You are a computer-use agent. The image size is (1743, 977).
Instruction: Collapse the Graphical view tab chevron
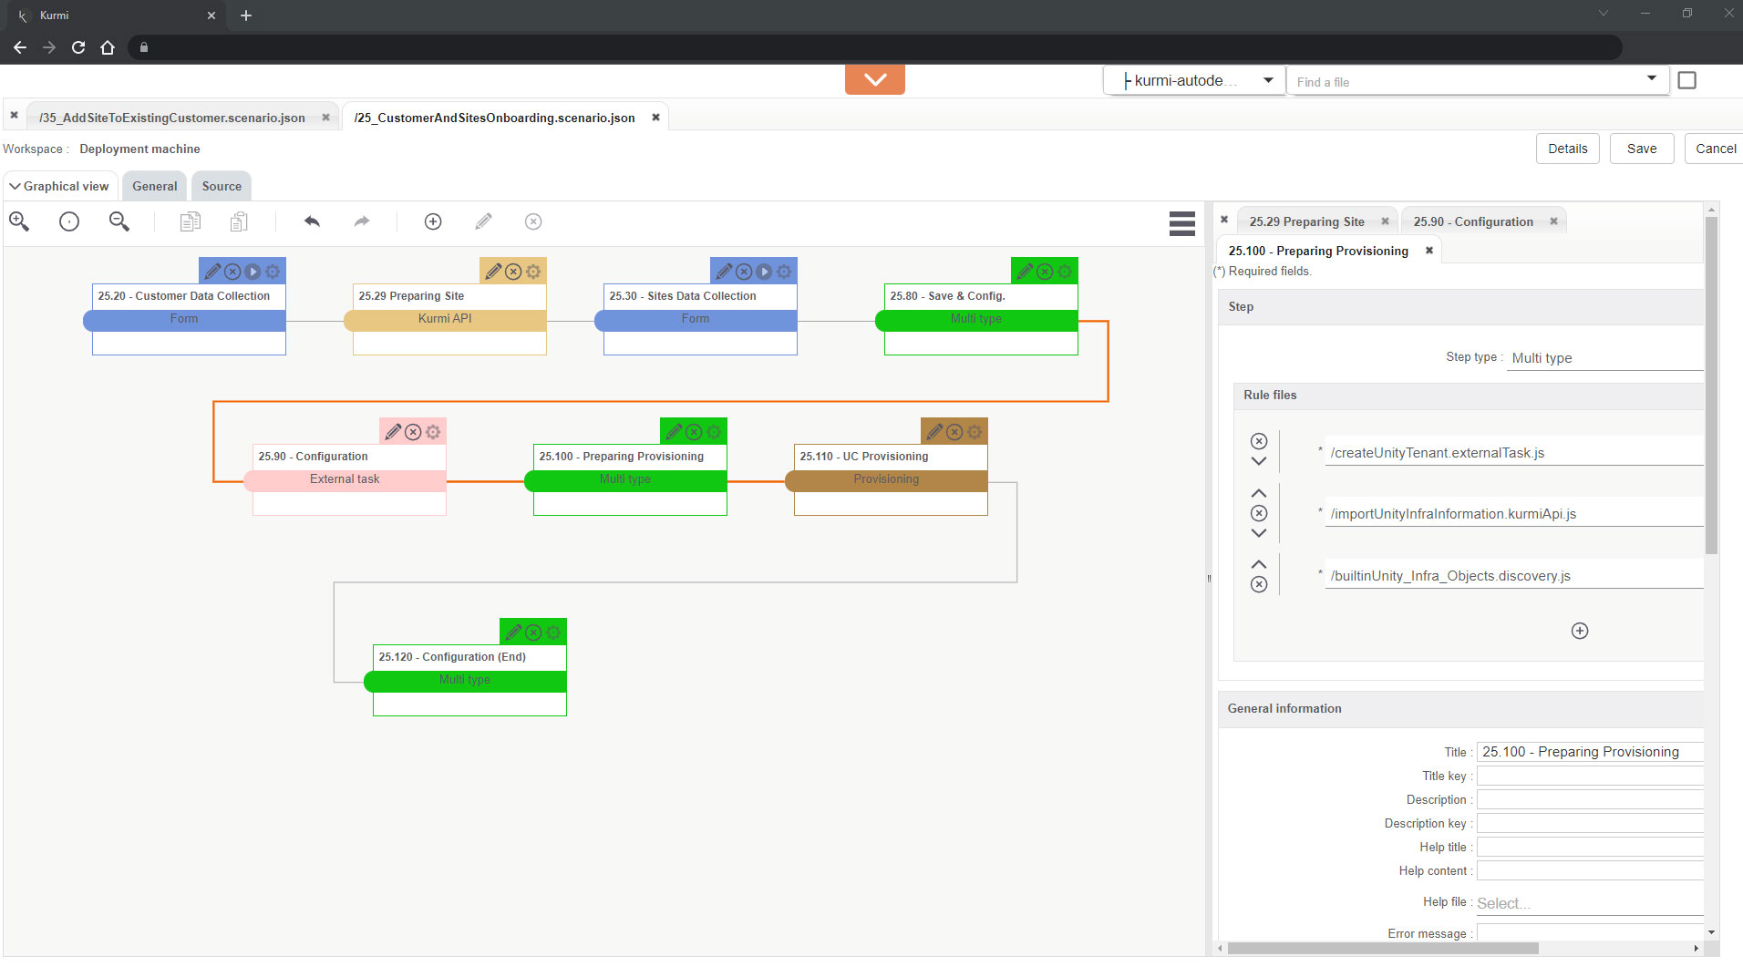[15, 186]
